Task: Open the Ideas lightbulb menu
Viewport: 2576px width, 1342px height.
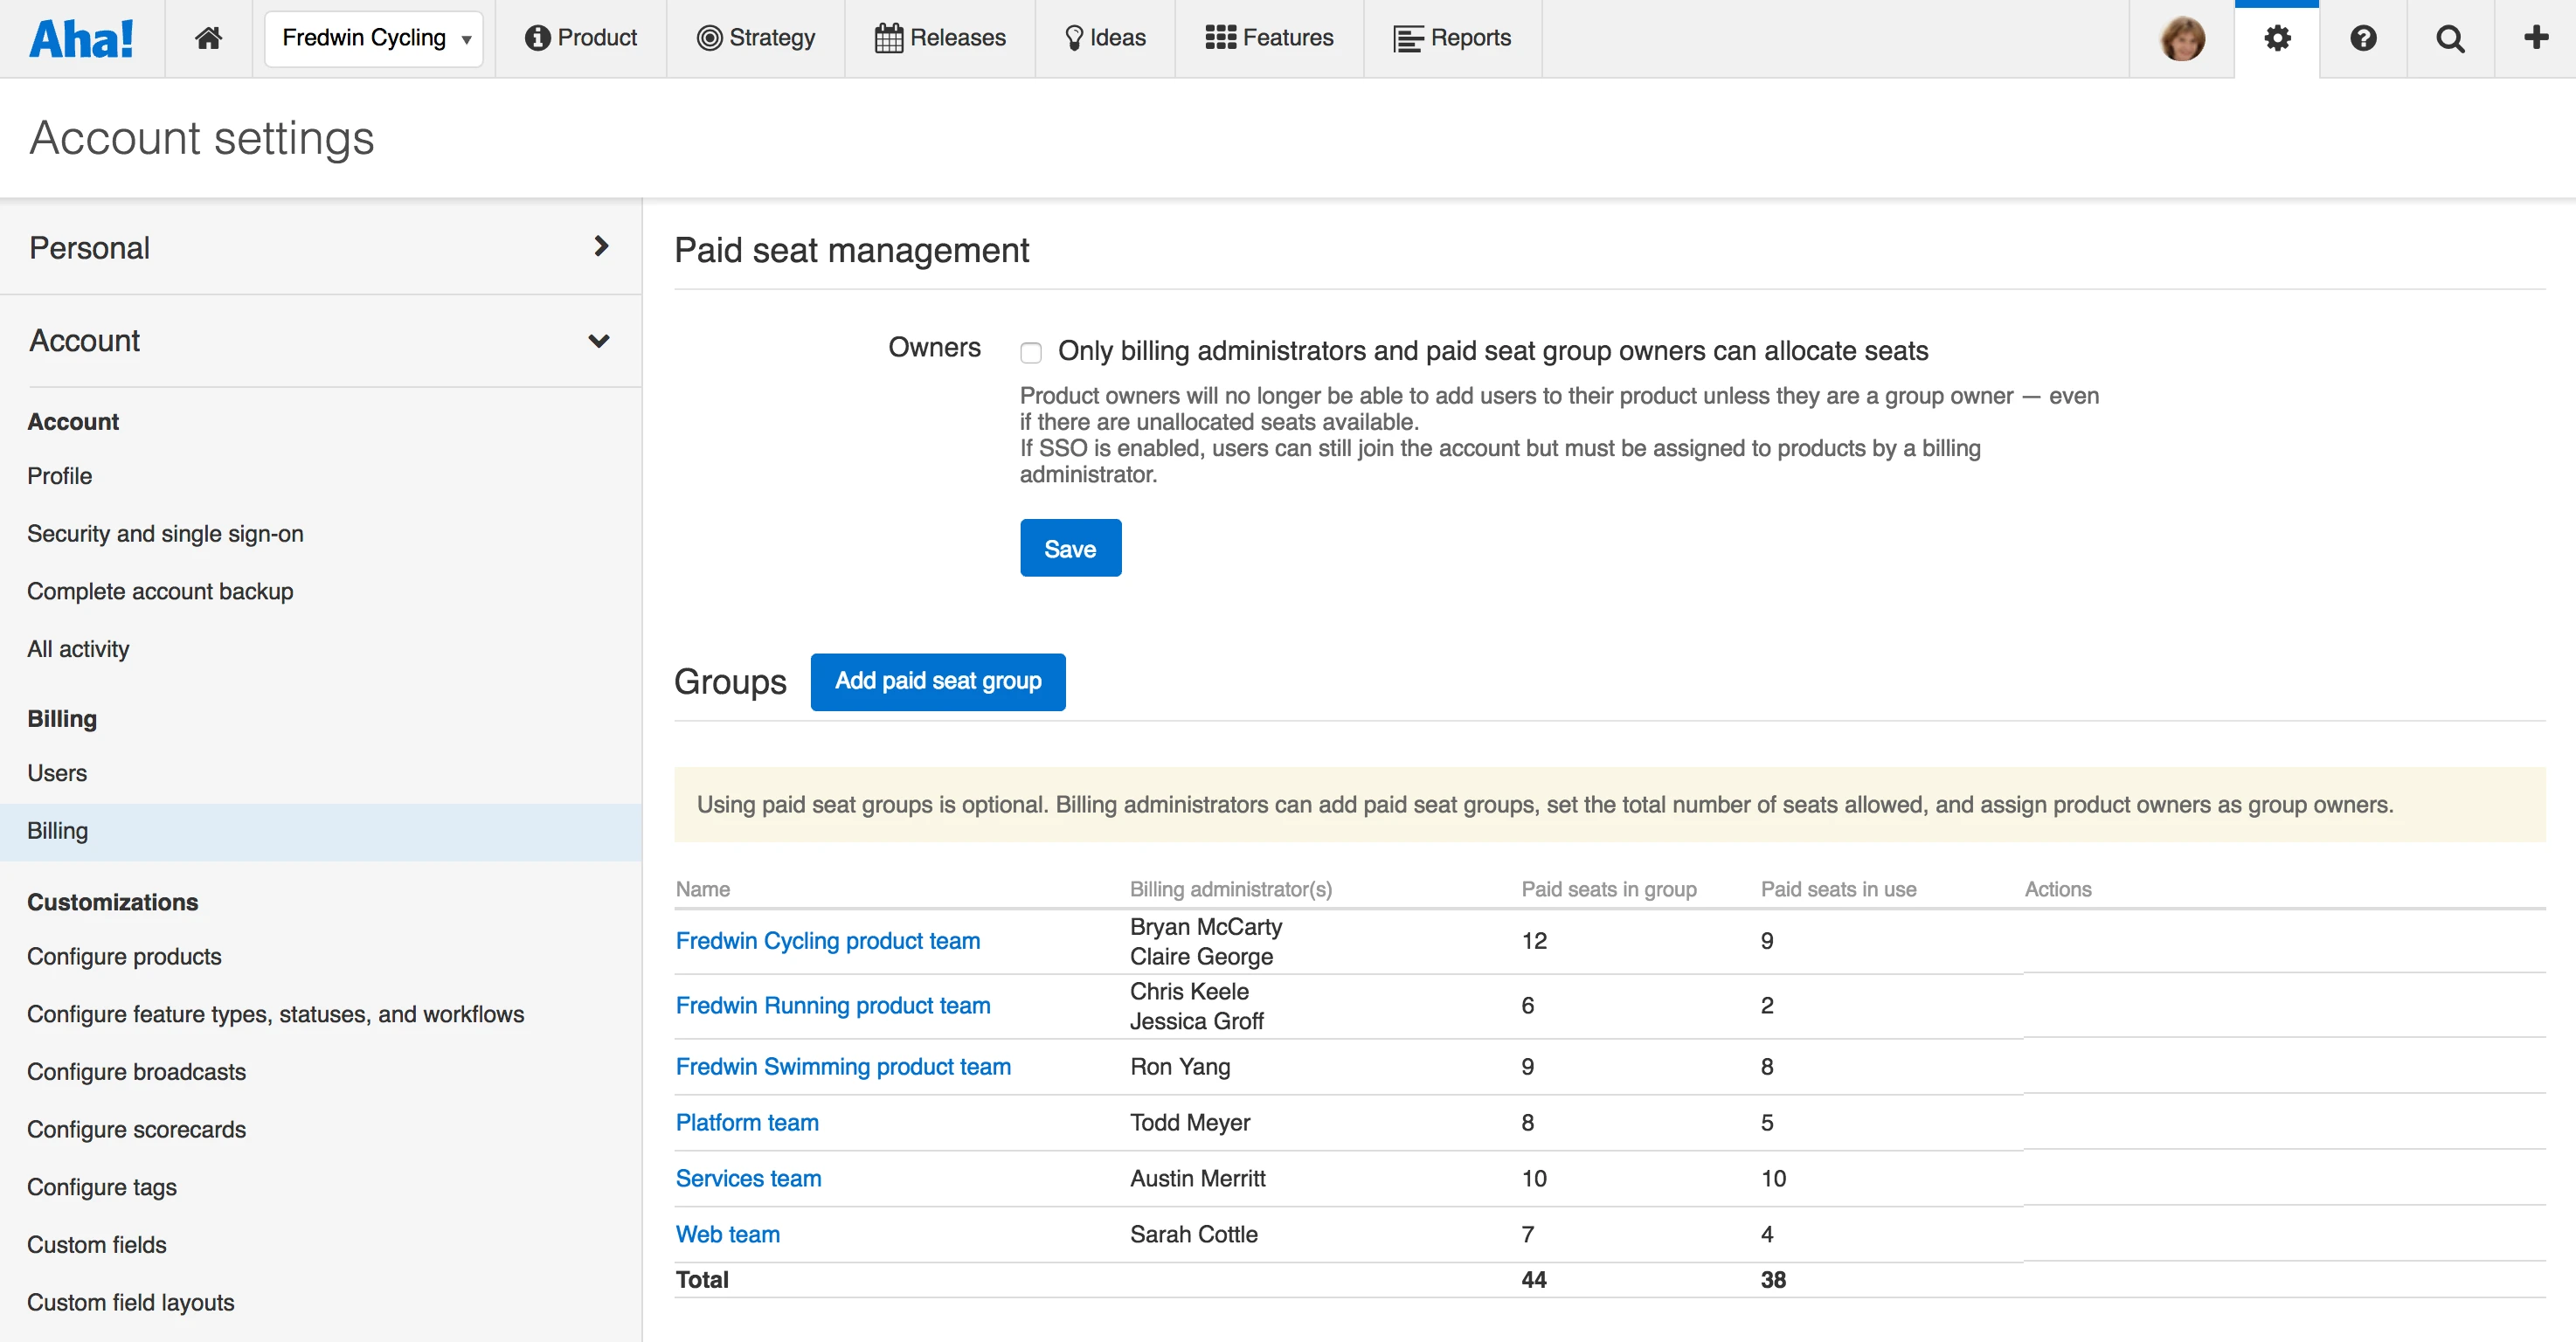Action: click(x=1105, y=38)
